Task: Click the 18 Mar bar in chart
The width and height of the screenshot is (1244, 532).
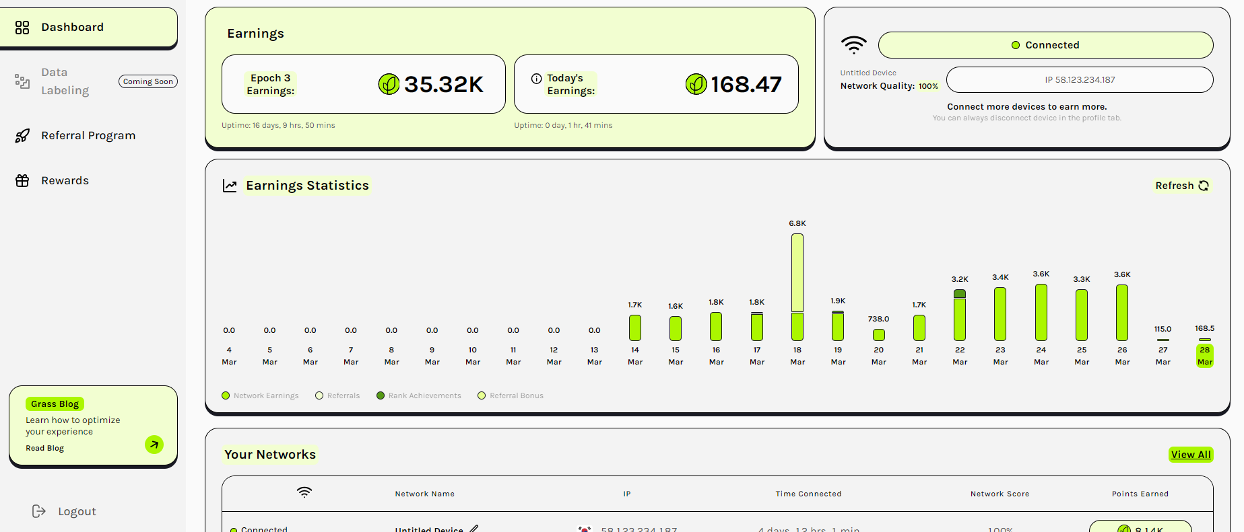Action: (x=797, y=287)
